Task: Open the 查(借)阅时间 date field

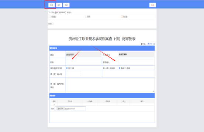Action: (73, 74)
